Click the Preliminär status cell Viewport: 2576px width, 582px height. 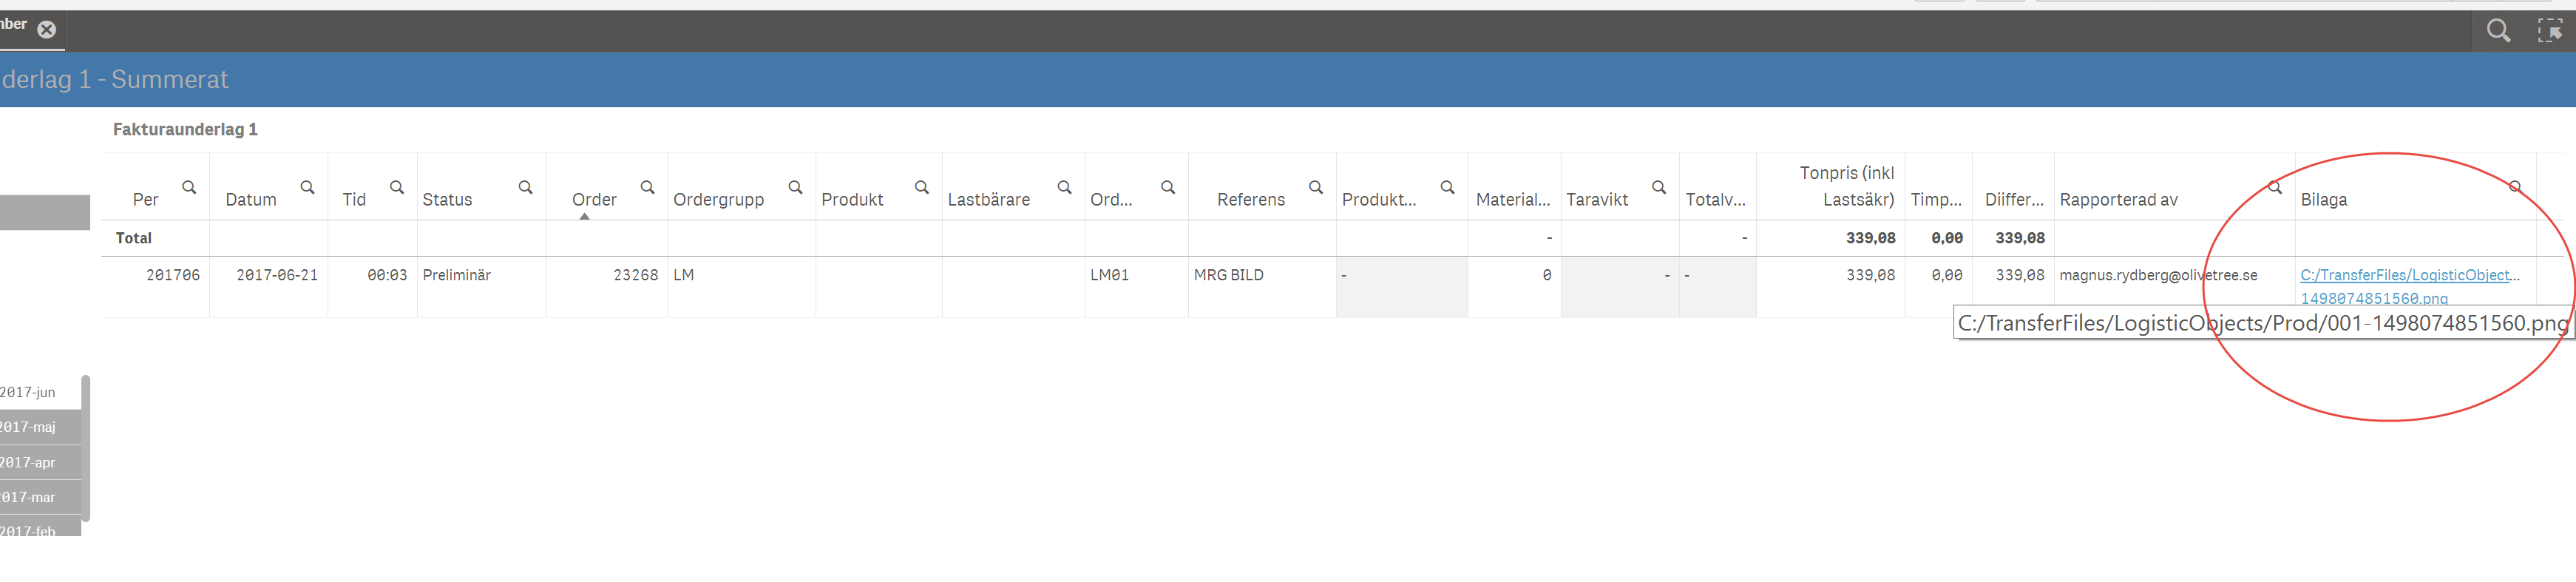(x=457, y=275)
